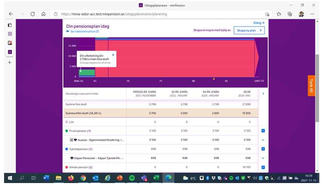Add this page to favorites
323x186 pixels.
pos(279,14)
